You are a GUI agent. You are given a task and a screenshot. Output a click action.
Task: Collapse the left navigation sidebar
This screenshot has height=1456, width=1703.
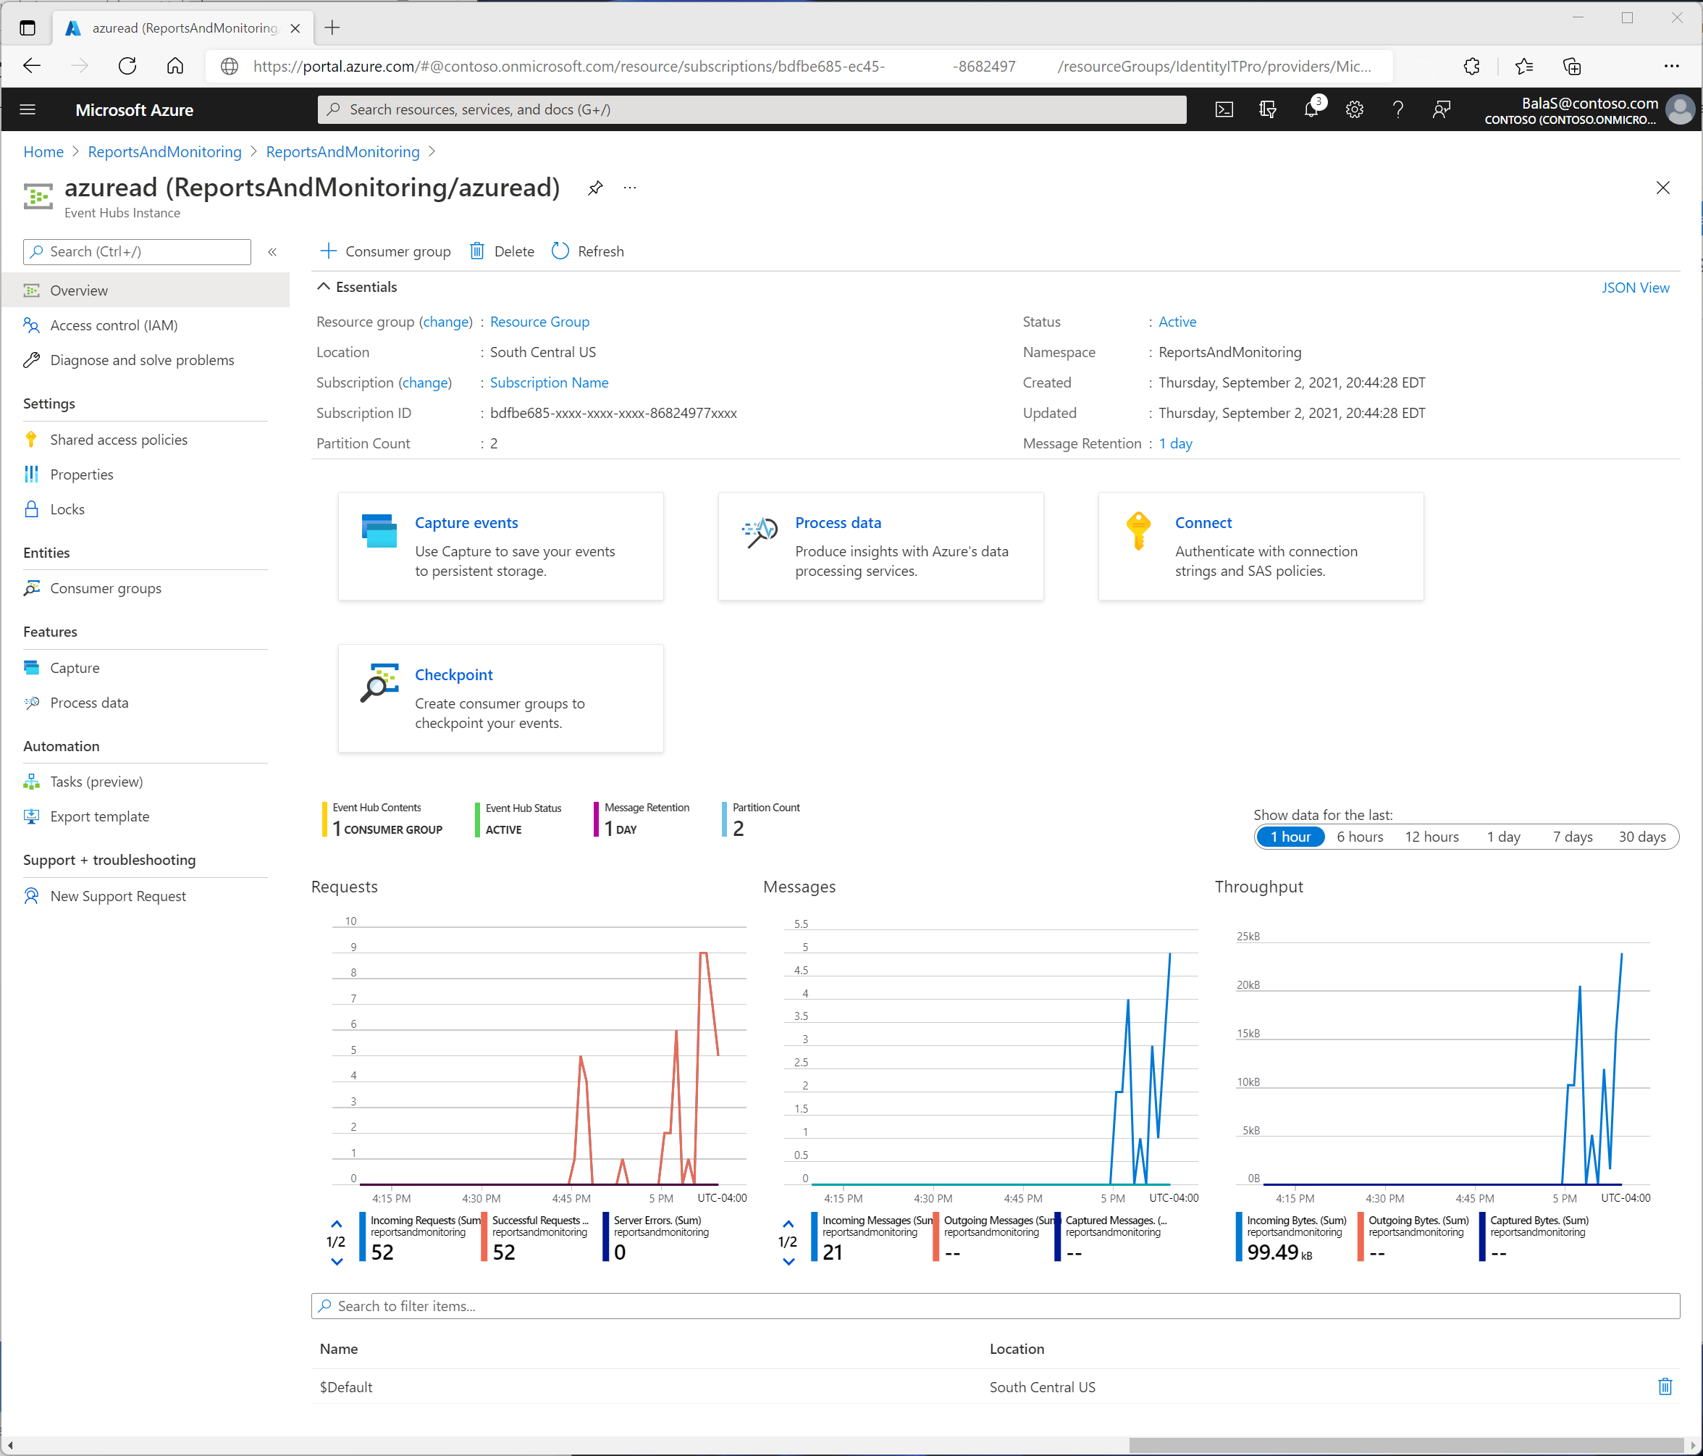click(x=272, y=251)
